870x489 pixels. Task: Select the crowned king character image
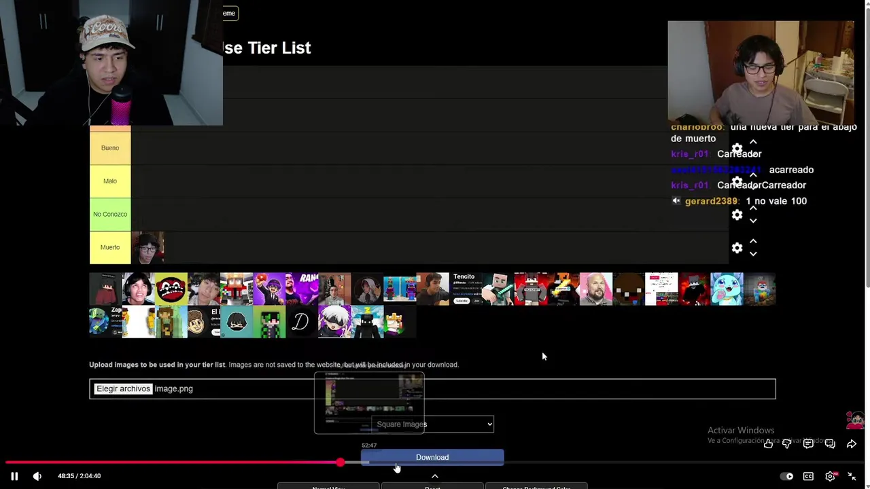click(x=400, y=321)
